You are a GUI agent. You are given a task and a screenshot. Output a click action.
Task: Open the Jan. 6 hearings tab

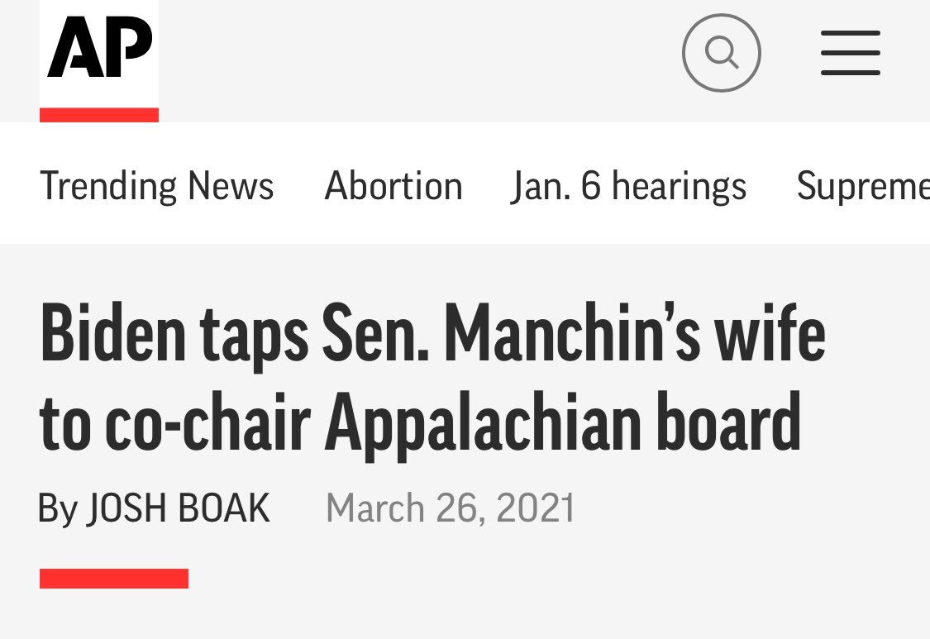tap(629, 185)
